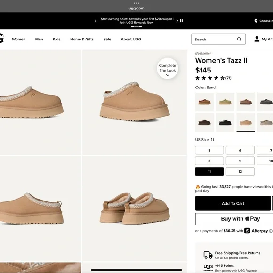This screenshot has width=273, height=273.
Task: Click the Women's Tazz II title
Action: [221, 61]
